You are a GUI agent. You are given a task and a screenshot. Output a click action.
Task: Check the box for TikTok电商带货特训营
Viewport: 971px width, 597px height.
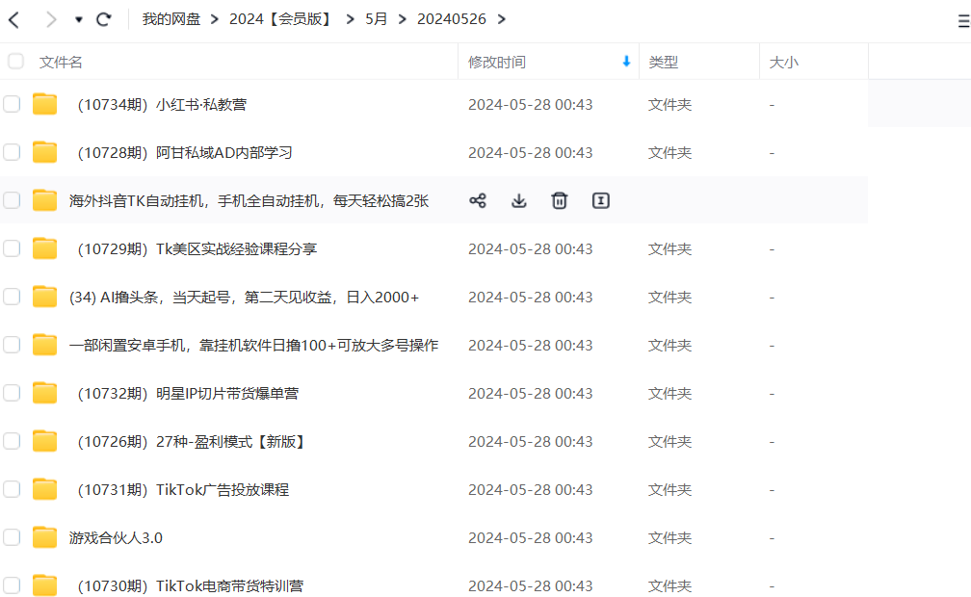click(12, 585)
